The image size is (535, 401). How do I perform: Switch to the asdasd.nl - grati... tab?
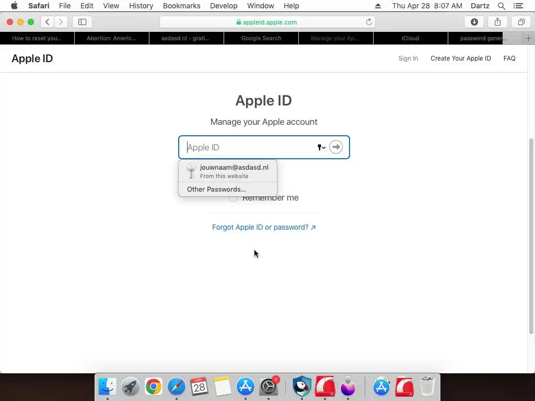(x=187, y=38)
